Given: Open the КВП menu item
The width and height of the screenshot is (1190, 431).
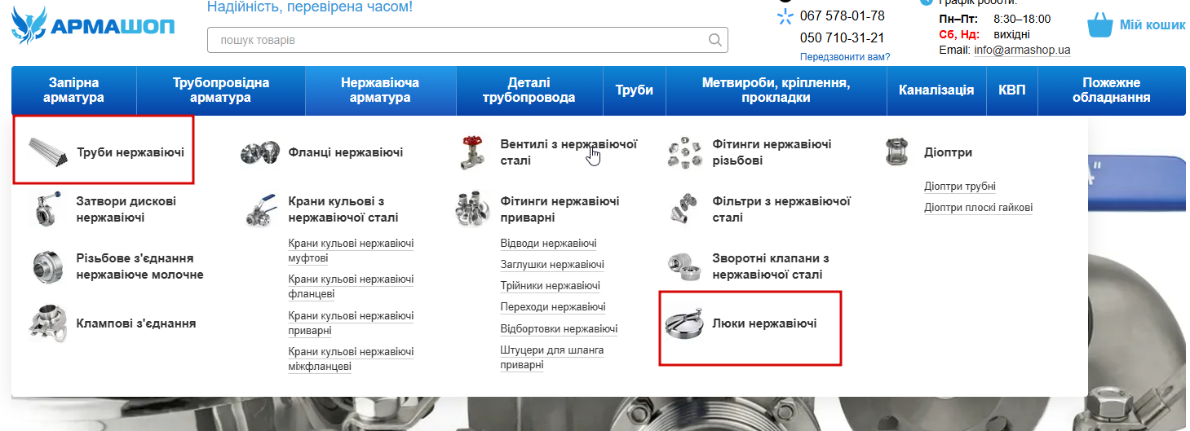Looking at the screenshot, I should [x=1012, y=90].
